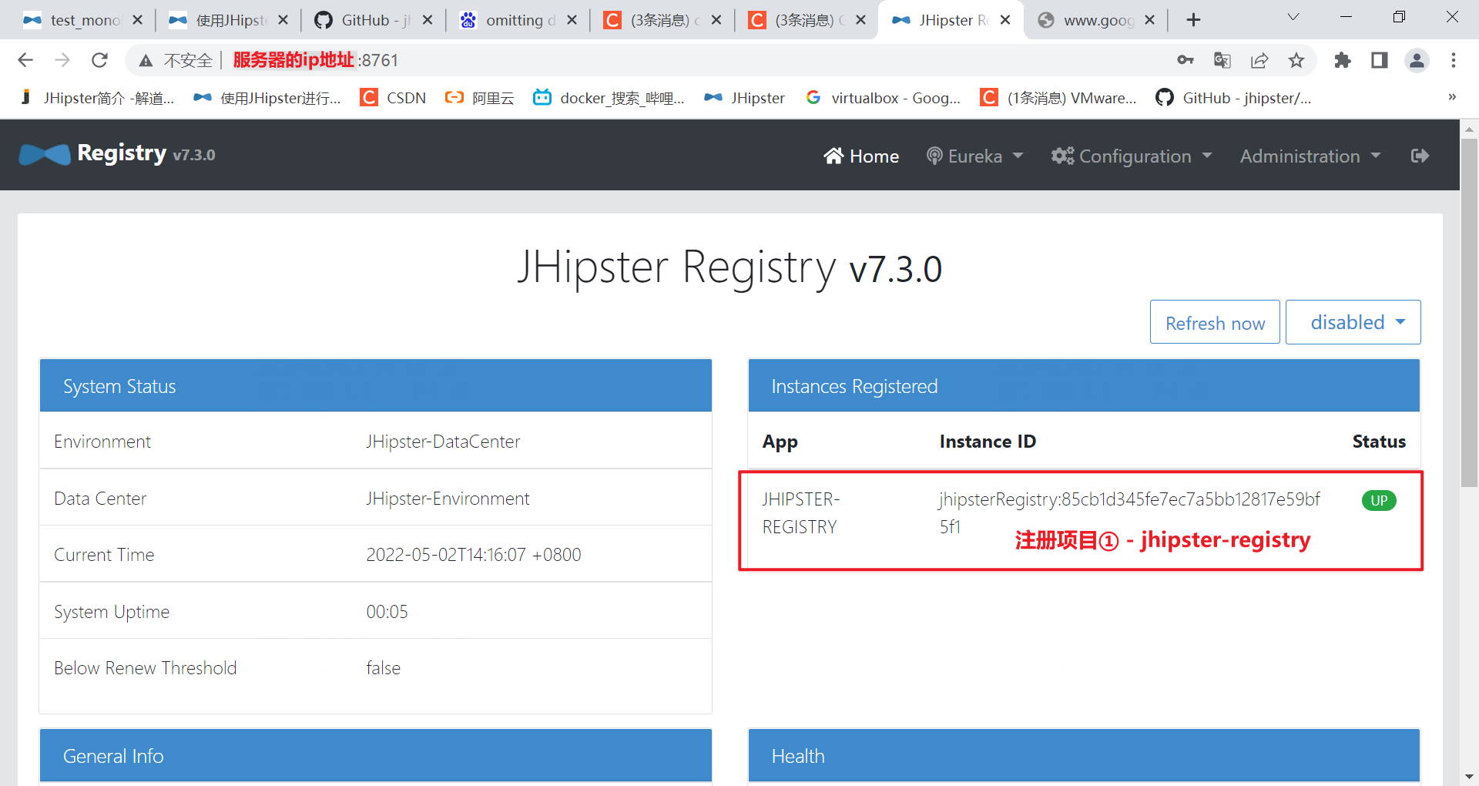Show more bookmarks chevron
Screen dimensions: 1479x786
(x=1451, y=97)
